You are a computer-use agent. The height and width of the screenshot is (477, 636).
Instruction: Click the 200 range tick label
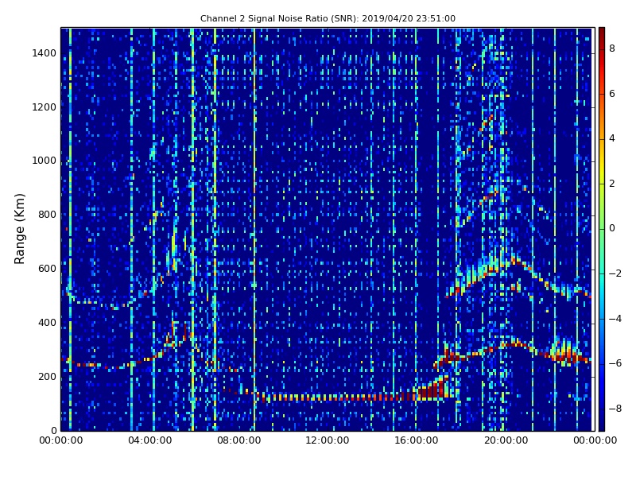tap(47, 376)
